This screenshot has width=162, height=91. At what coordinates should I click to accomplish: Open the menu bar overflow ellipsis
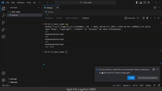coord(39,3)
